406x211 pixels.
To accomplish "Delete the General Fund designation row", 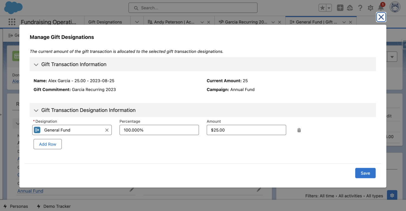I will click(x=299, y=130).
